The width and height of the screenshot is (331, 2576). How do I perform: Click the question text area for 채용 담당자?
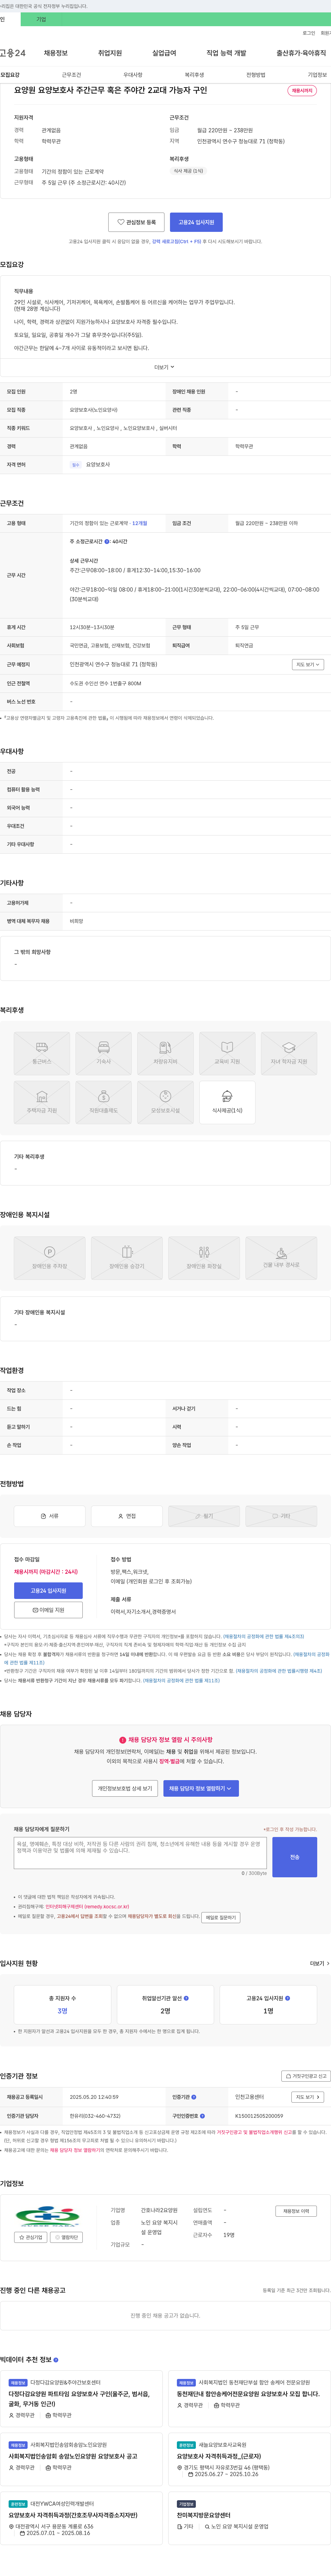click(140, 1853)
